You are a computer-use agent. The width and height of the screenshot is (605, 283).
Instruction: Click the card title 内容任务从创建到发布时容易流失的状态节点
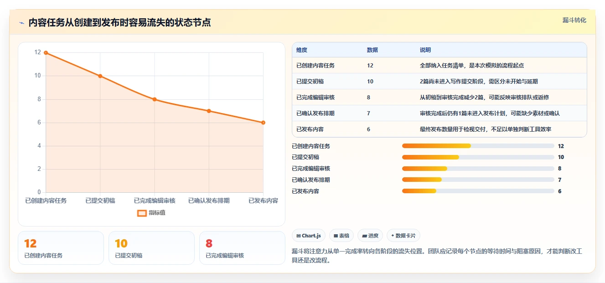point(119,23)
